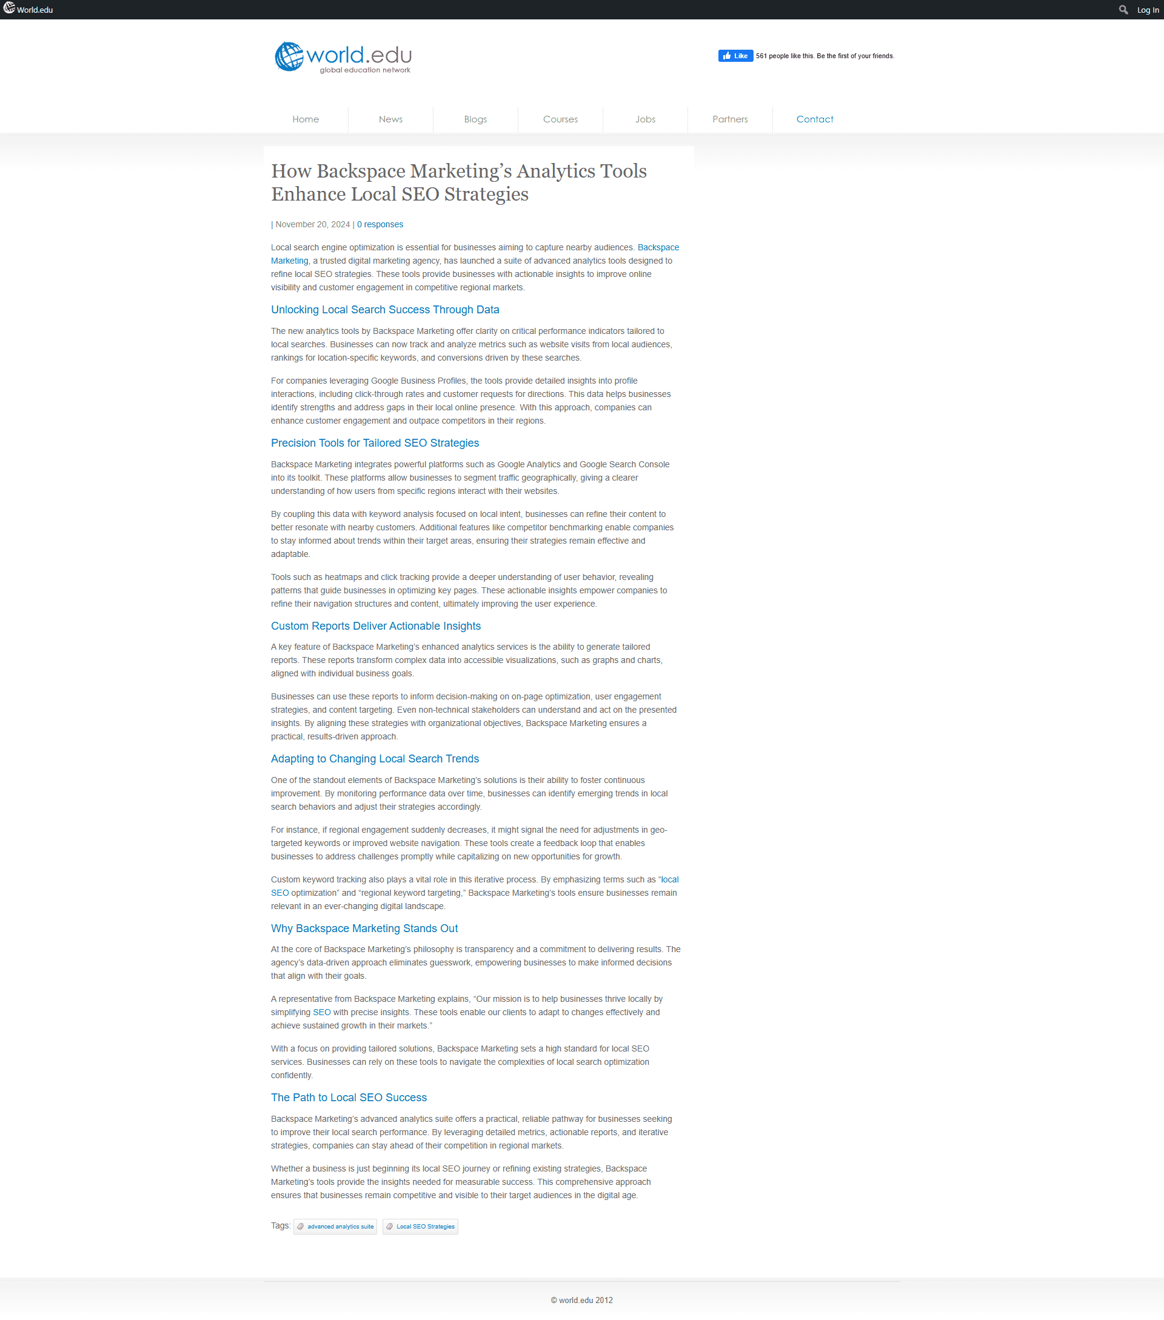Open the Blogs navigation tab
The image size is (1164, 1320).
475,119
